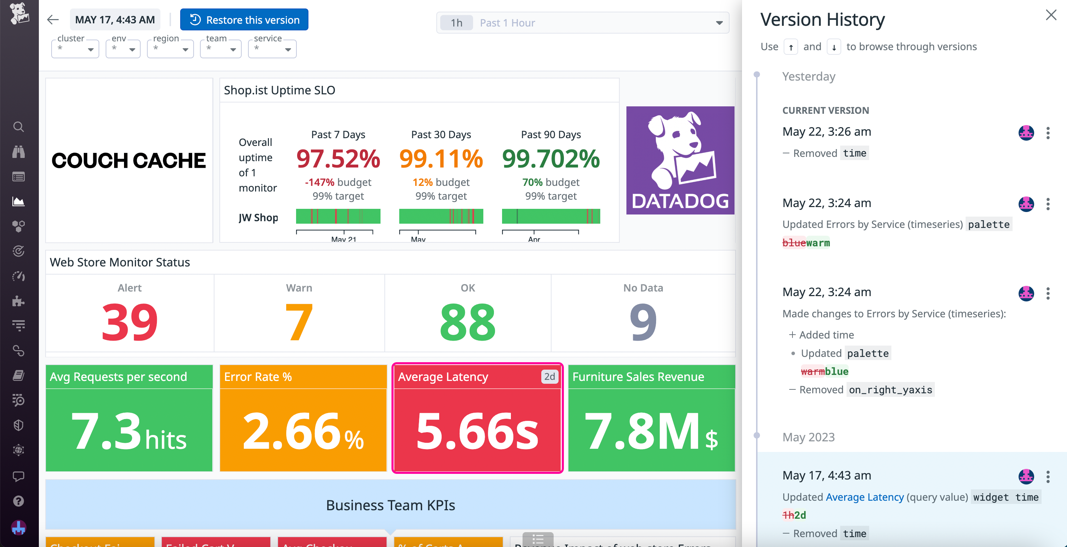Open the Average Latency link in version history
This screenshot has height=547, width=1067.
pyautogui.click(x=865, y=497)
